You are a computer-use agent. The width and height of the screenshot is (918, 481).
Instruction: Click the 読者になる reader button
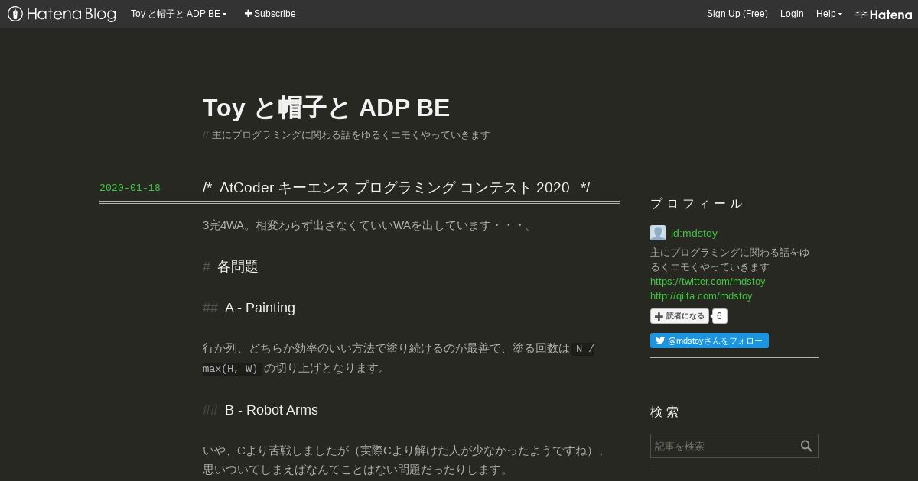[x=679, y=316]
